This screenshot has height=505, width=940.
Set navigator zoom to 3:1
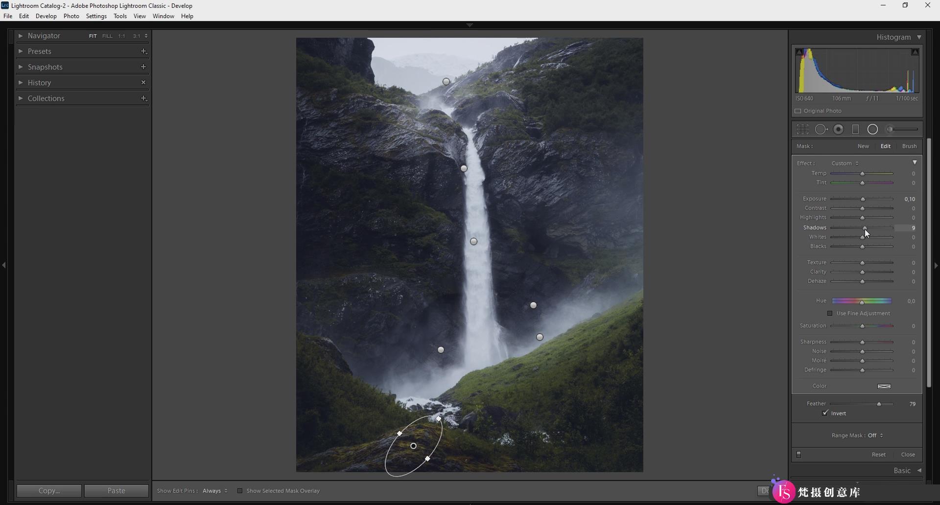click(x=137, y=36)
